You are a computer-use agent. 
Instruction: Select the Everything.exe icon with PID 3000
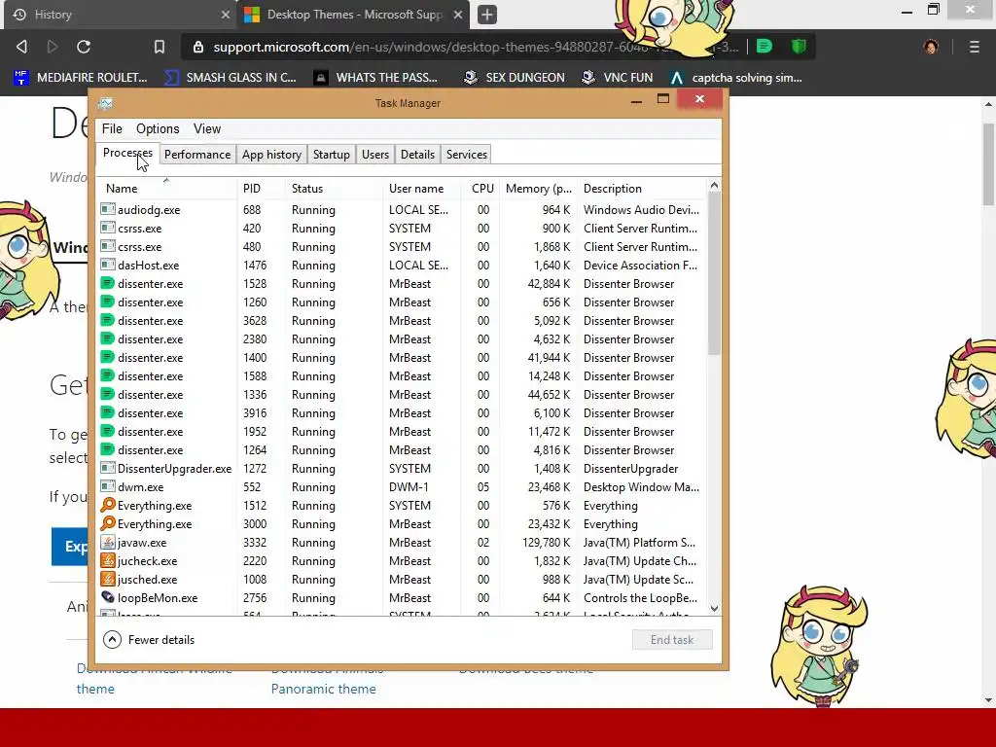pyautogui.click(x=108, y=523)
